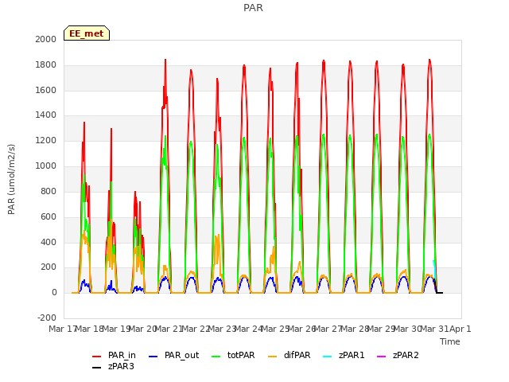Click the Mar 21 x-axis tick label

(169, 329)
